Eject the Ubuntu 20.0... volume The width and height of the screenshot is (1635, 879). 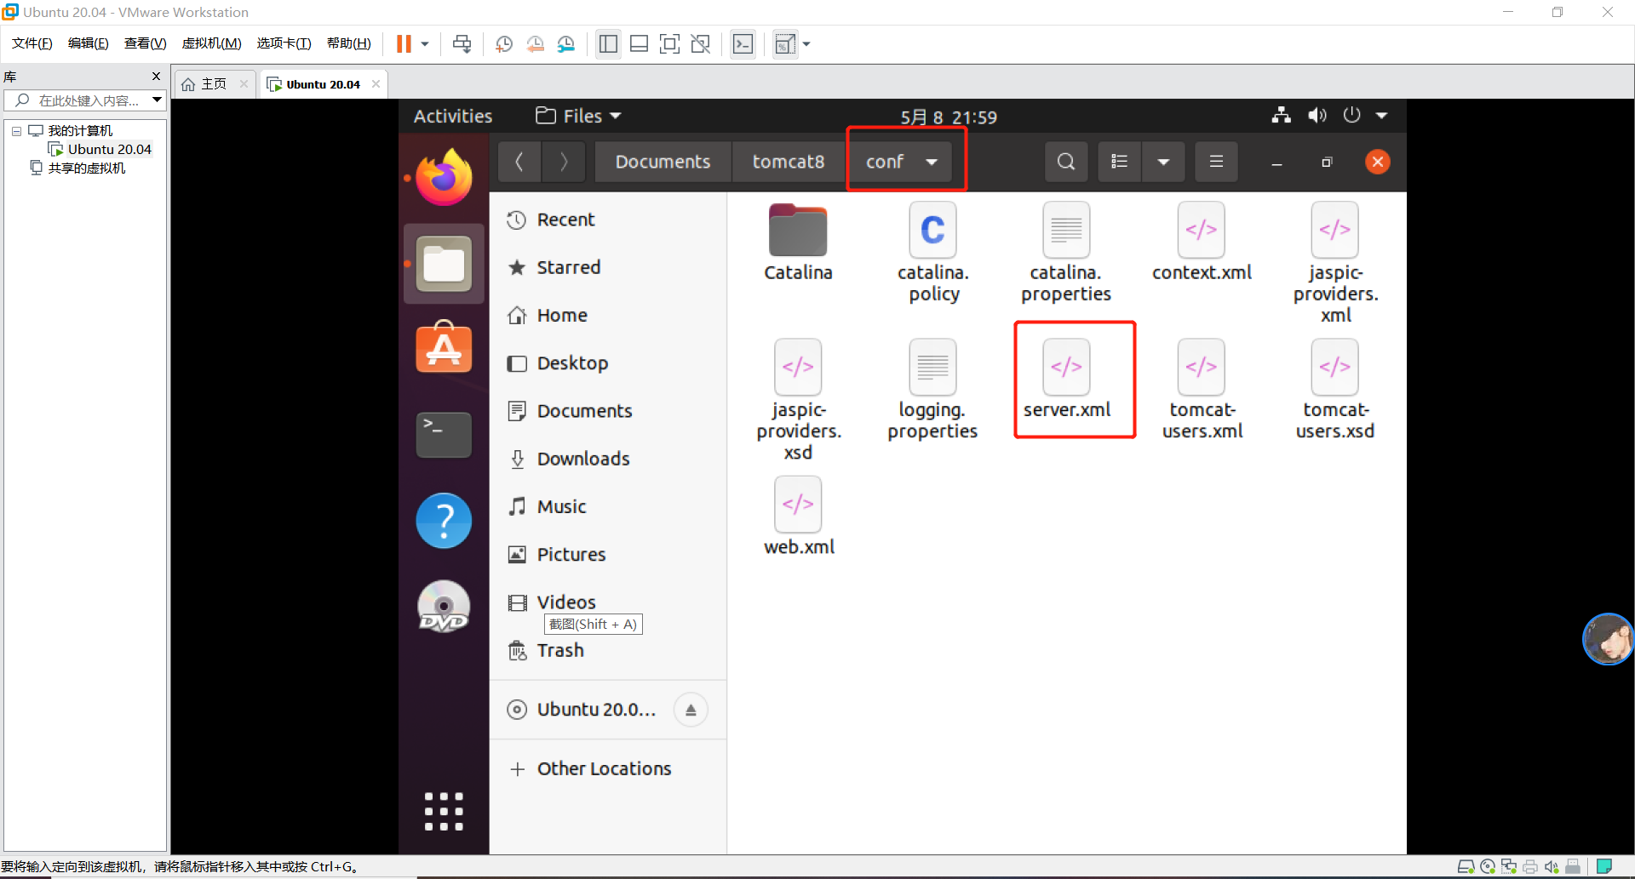click(691, 709)
